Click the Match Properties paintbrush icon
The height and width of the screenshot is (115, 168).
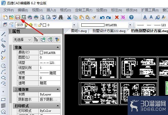[x=94, y=17]
